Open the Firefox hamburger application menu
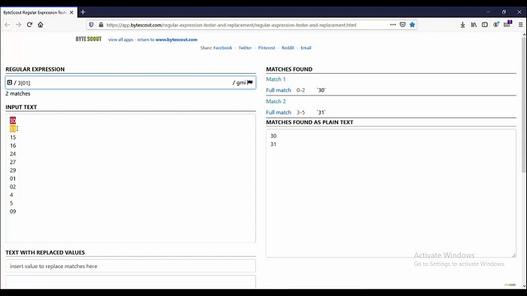This screenshot has width=527, height=296. pyautogui.click(x=521, y=25)
